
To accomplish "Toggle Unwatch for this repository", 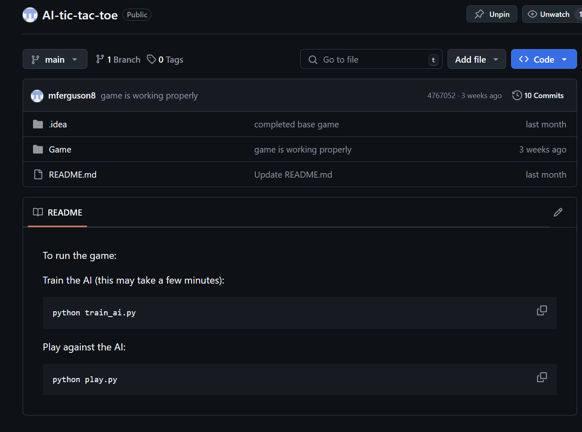I will tap(549, 14).
